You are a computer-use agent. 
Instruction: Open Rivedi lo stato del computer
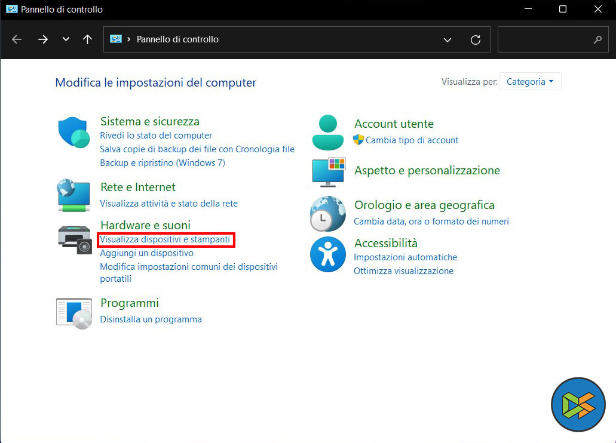[x=156, y=136]
